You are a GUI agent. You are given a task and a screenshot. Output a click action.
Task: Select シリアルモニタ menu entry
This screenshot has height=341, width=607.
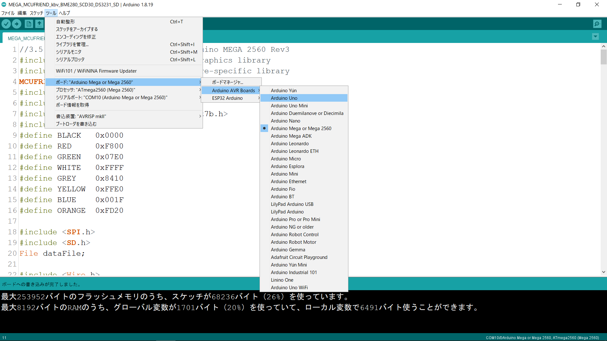(x=69, y=52)
